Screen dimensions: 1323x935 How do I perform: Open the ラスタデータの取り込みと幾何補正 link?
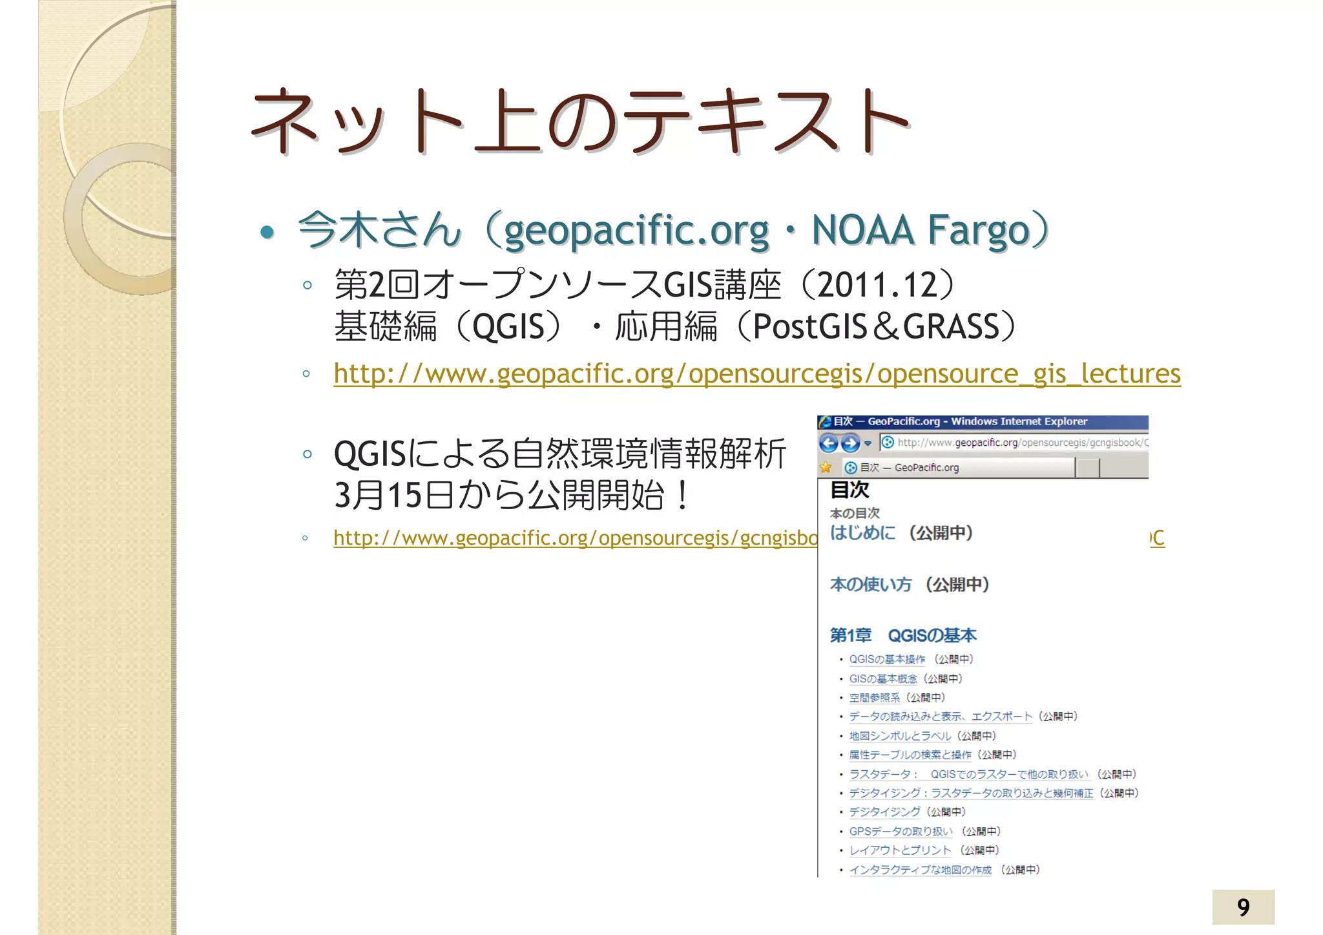[971, 793]
